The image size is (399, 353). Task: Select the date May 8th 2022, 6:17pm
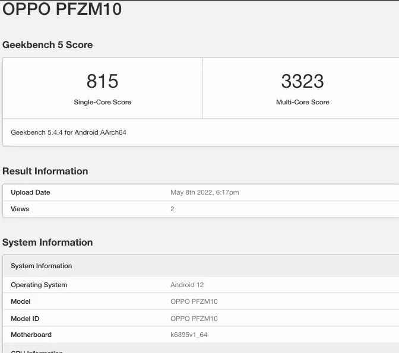click(205, 192)
